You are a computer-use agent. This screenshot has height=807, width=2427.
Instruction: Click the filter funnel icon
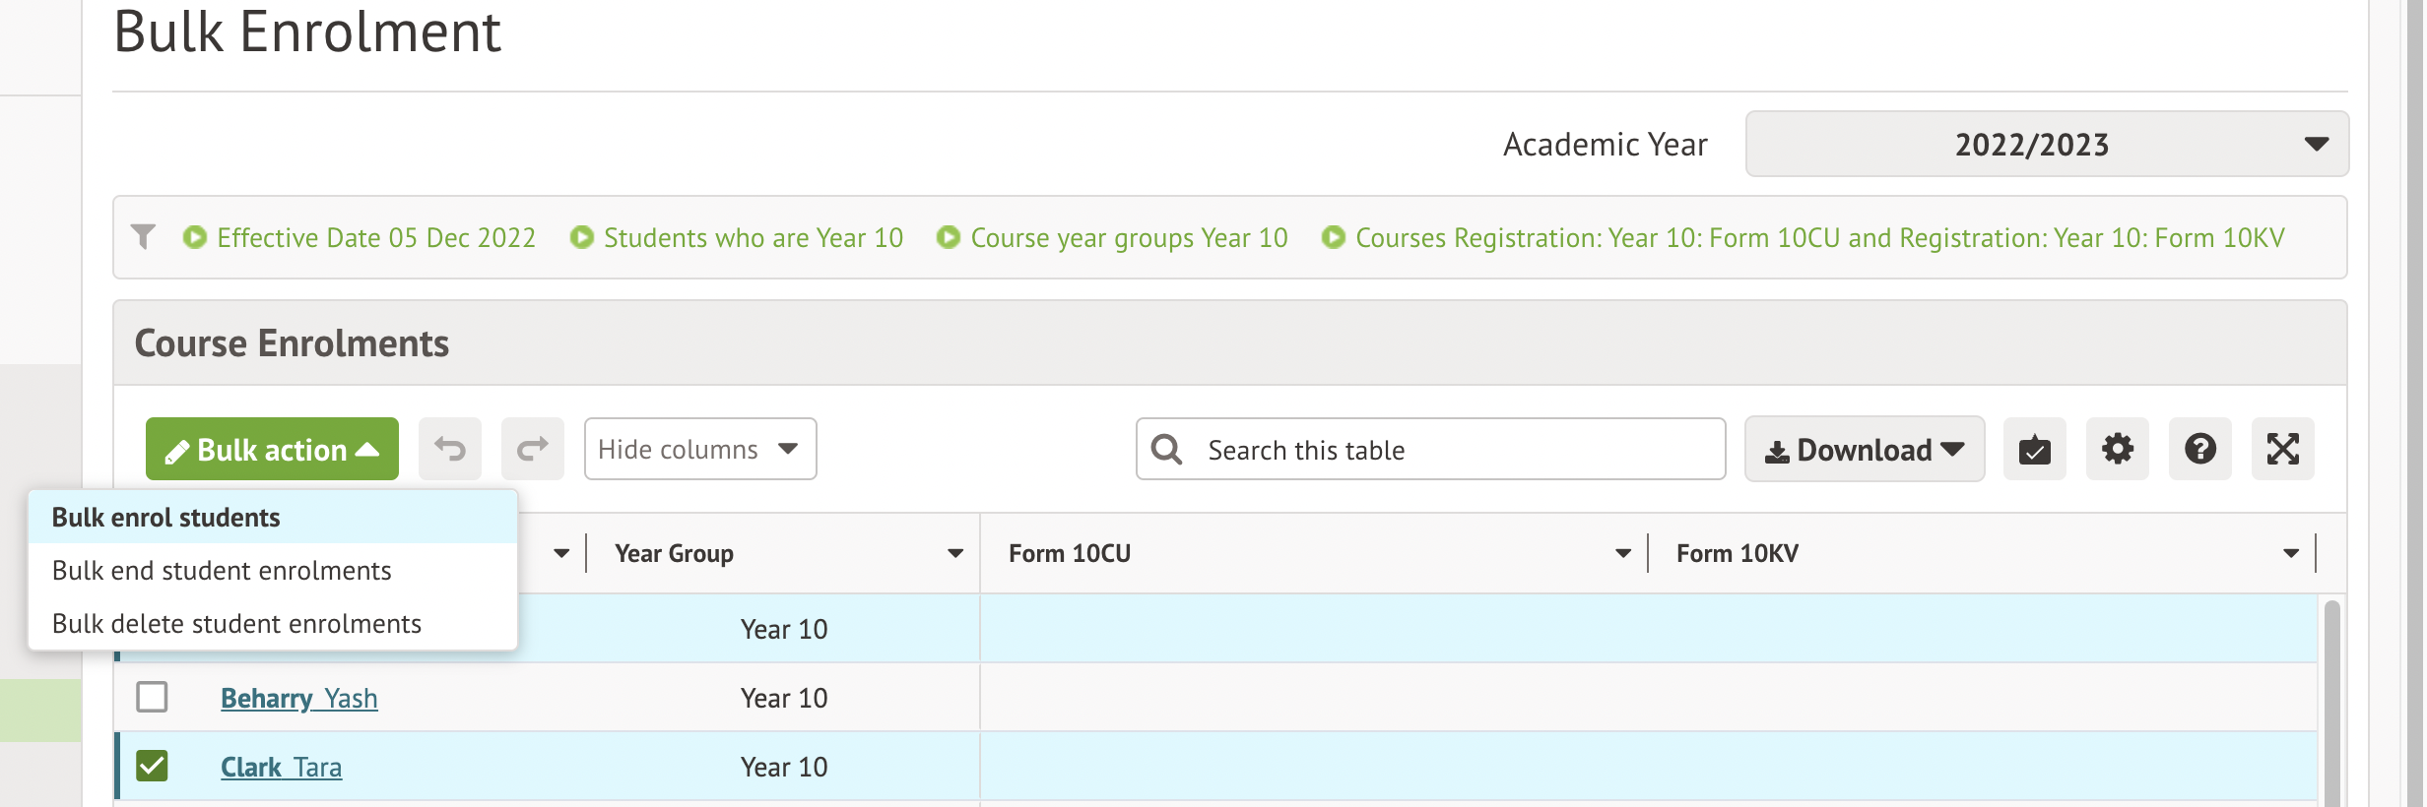(x=144, y=237)
